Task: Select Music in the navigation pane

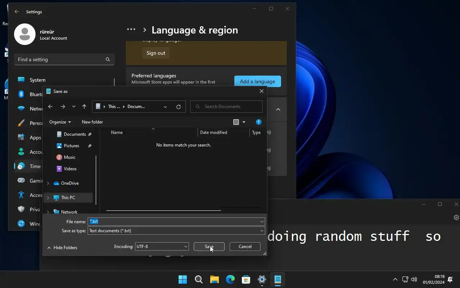Action: 66,157
